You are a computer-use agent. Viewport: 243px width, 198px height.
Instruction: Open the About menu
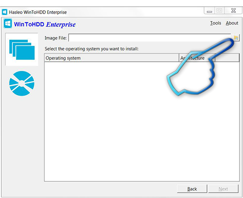tap(232, 23)
